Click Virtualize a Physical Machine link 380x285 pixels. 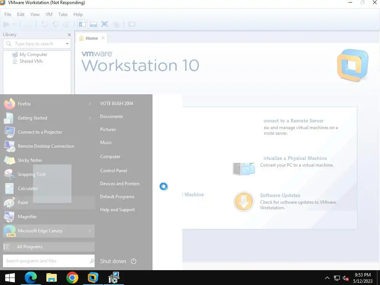click(295, 158)
